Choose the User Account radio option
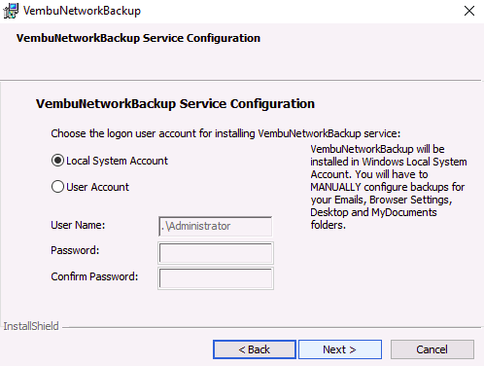This screenshot has width=484, height=366. point(57,187)
